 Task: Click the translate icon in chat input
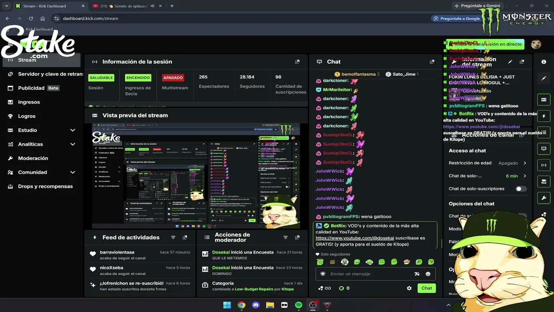pyautogui.click(x=417, y=274)
